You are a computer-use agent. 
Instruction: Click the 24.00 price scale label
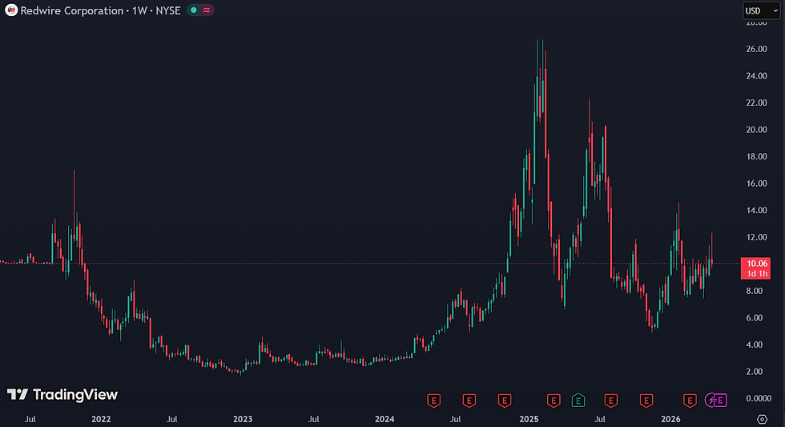(756, 76)
